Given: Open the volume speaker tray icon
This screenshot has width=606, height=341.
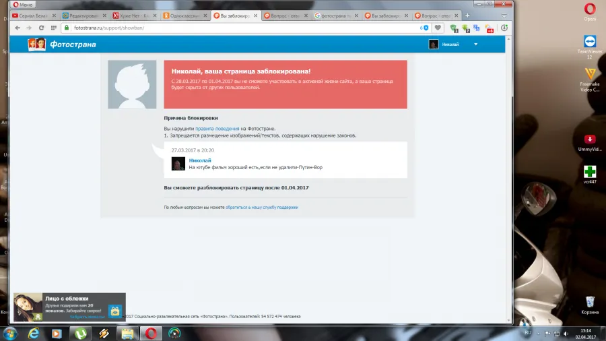Looking at the screenshot, I should click(x=566, y=334).
